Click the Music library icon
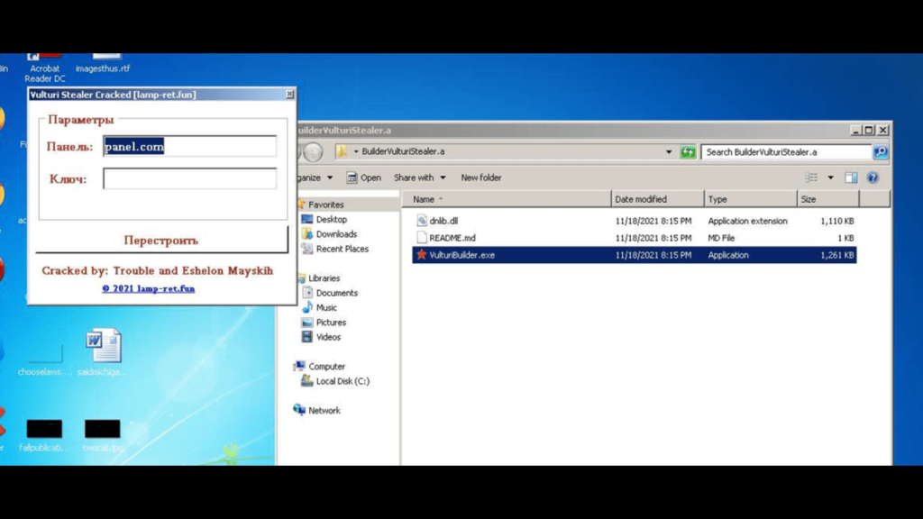Image resolution: width=923 pixels, height=519 pixels. click(306, 307)
